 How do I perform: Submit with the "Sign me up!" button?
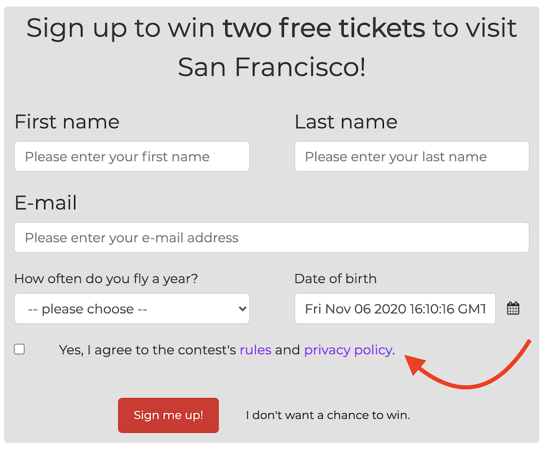click(168, 415)
